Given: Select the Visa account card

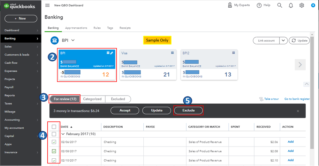Looking at the screenshot, I should click(148, 65).
